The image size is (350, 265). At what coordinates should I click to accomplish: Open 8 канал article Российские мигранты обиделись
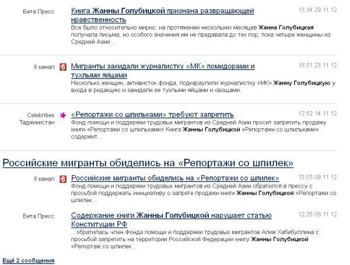[x=175, y=178]
